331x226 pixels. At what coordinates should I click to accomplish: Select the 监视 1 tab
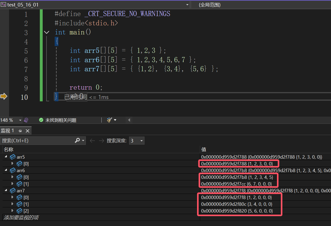(x=7, y=131)
